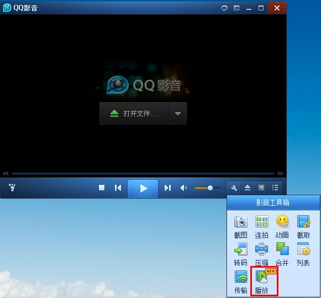Click the 打开文件... button

click(134, 114)
